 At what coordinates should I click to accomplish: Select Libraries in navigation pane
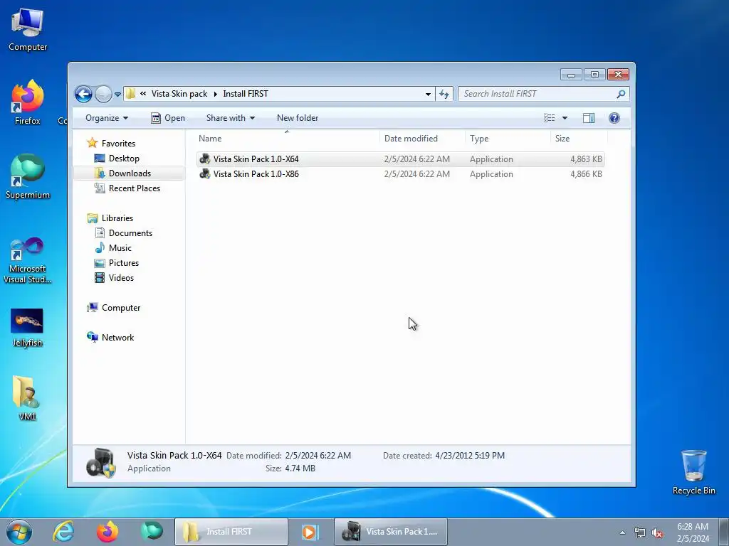[117, 218]
